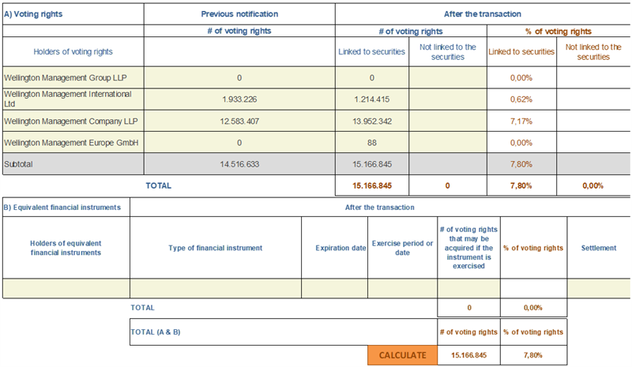632x367 pixels.
Task: Select the 7,17% voting rights cell
Action: (x=521, y=122)
